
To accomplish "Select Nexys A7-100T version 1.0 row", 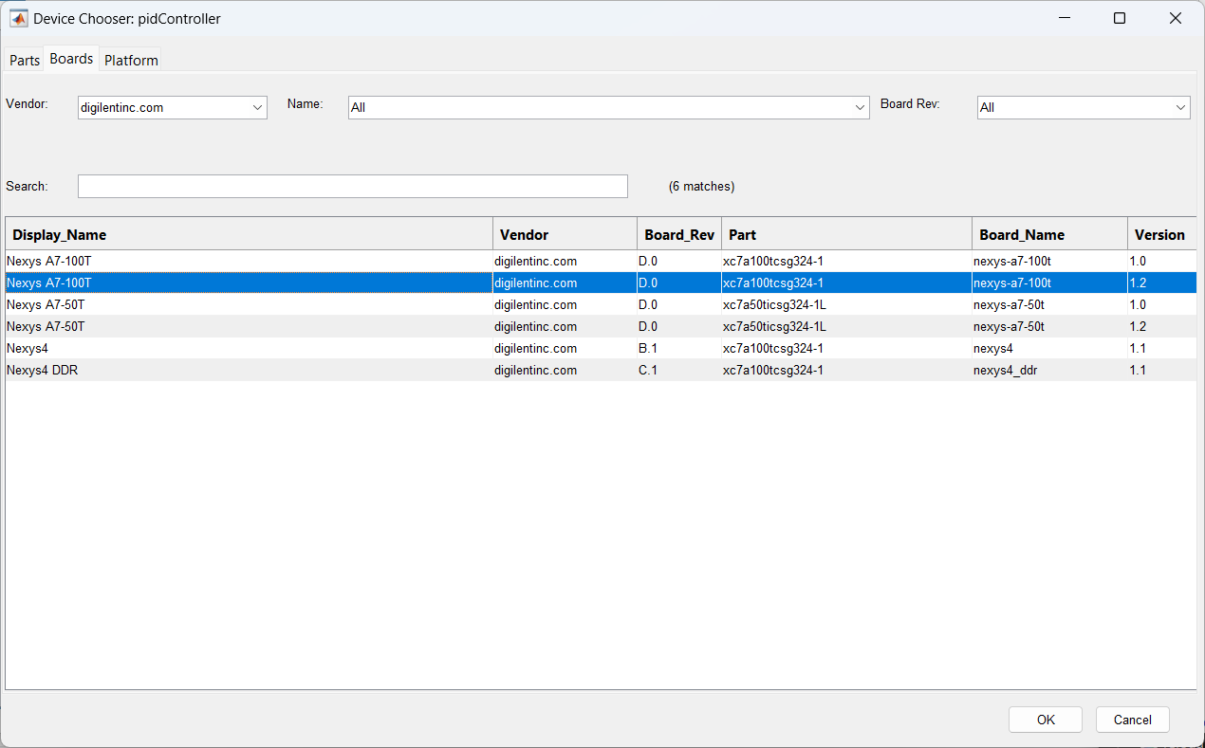I will click(249, 261).
